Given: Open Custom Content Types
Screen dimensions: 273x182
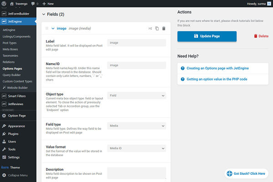Looking at the screenshot, I should tap(17, 81).
